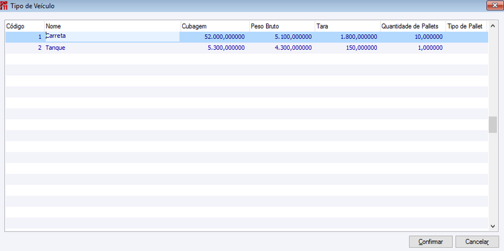Click the Confirmar button
Image resolution: width=504 pixels, height=251 pixels.
pos(431,242)
